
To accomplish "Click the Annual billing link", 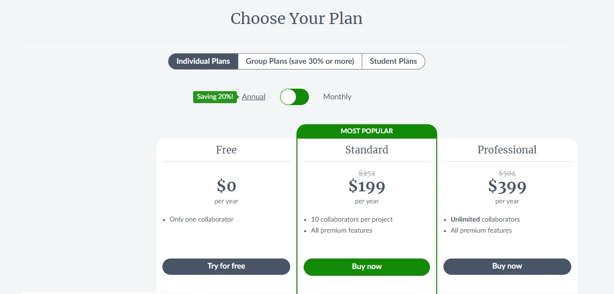I will (x=254, y=97).
